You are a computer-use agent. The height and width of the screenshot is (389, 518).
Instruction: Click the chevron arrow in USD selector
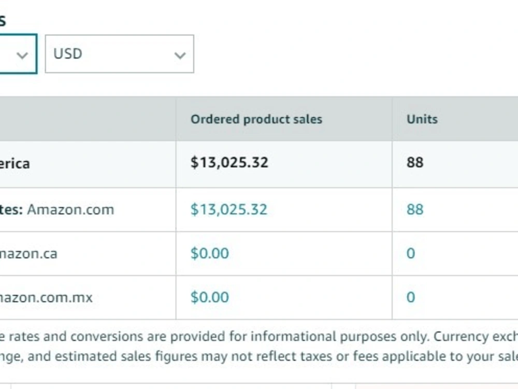pos(180,55)
